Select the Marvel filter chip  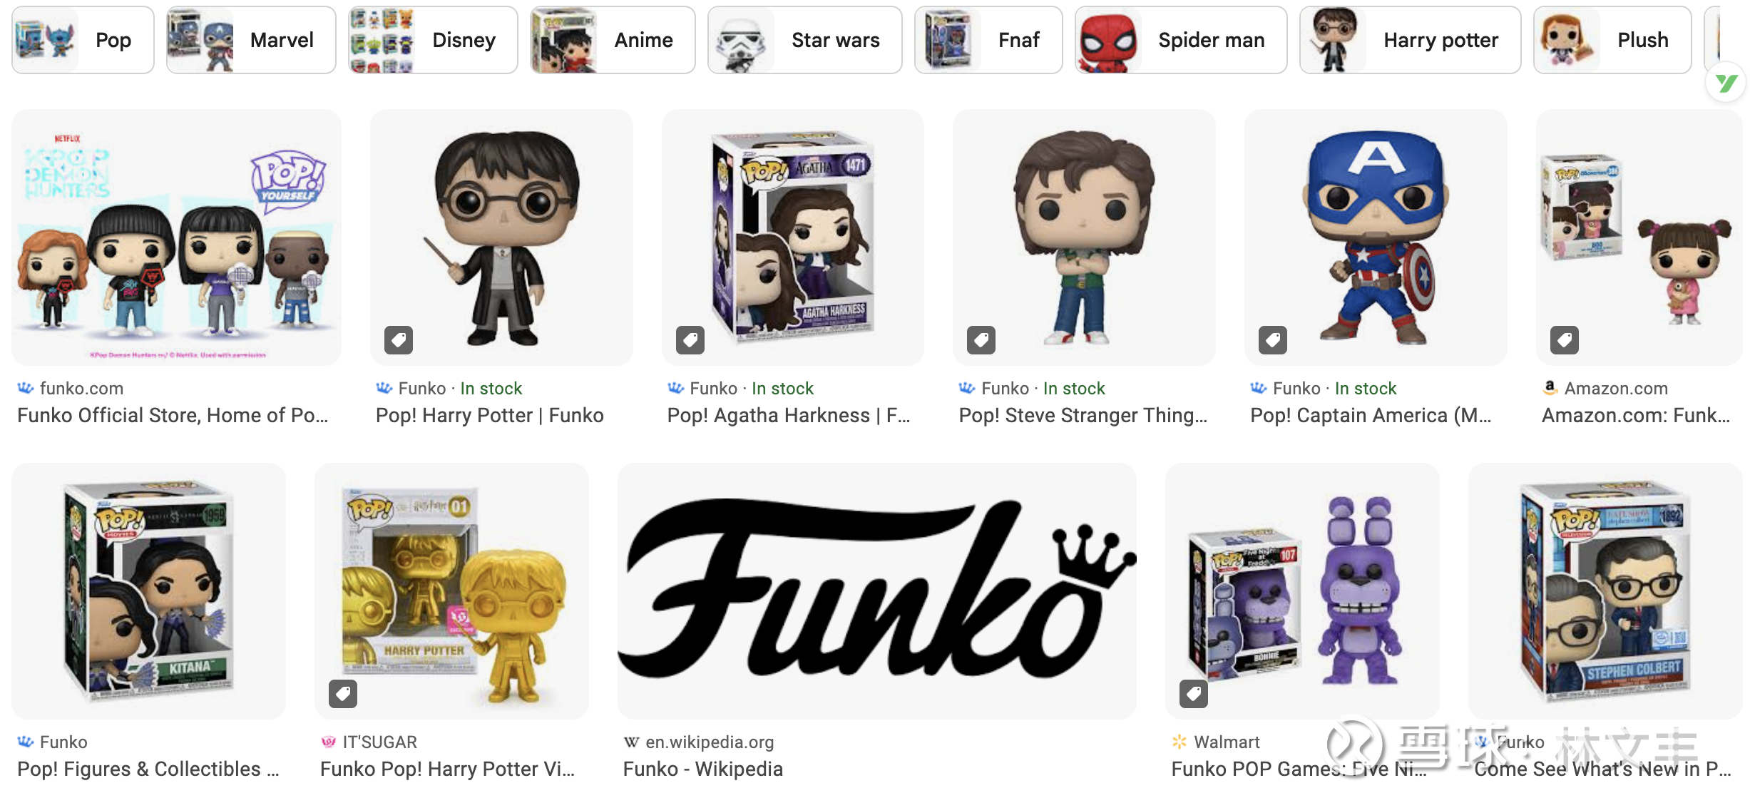pos(251,40)
